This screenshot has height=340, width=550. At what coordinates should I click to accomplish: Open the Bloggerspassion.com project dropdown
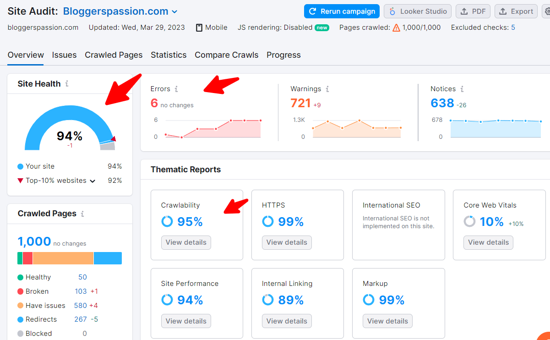pos(120,11)
